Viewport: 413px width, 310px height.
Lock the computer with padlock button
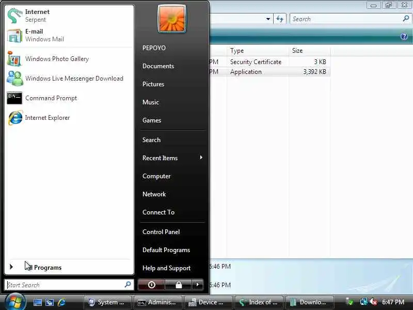click(179, 285)
